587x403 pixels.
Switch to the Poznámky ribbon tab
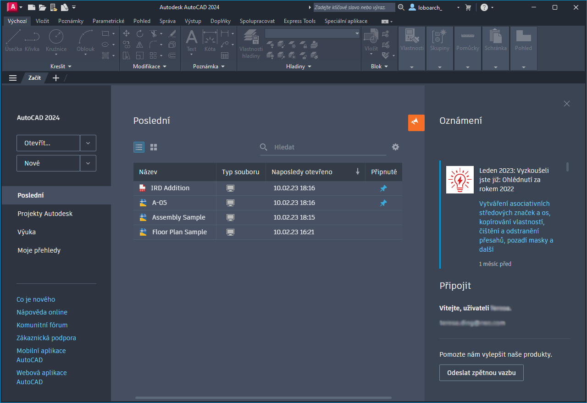(x=71, y=21)
